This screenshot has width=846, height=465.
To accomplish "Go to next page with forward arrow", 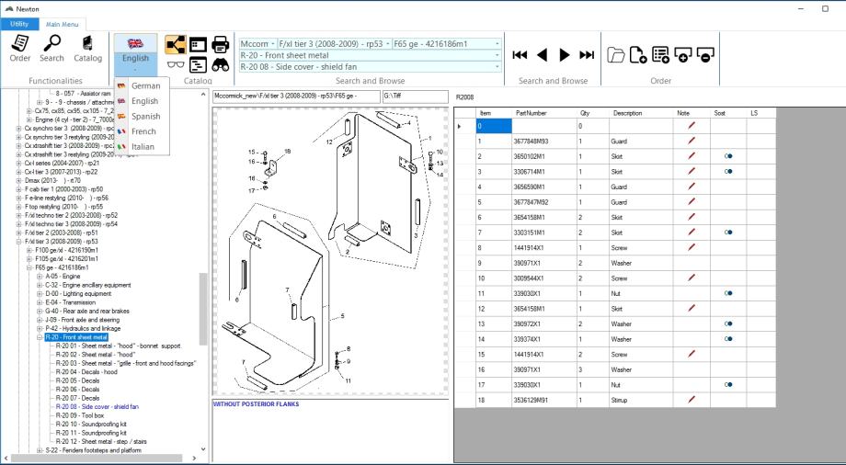I will [x=565, y=55].
